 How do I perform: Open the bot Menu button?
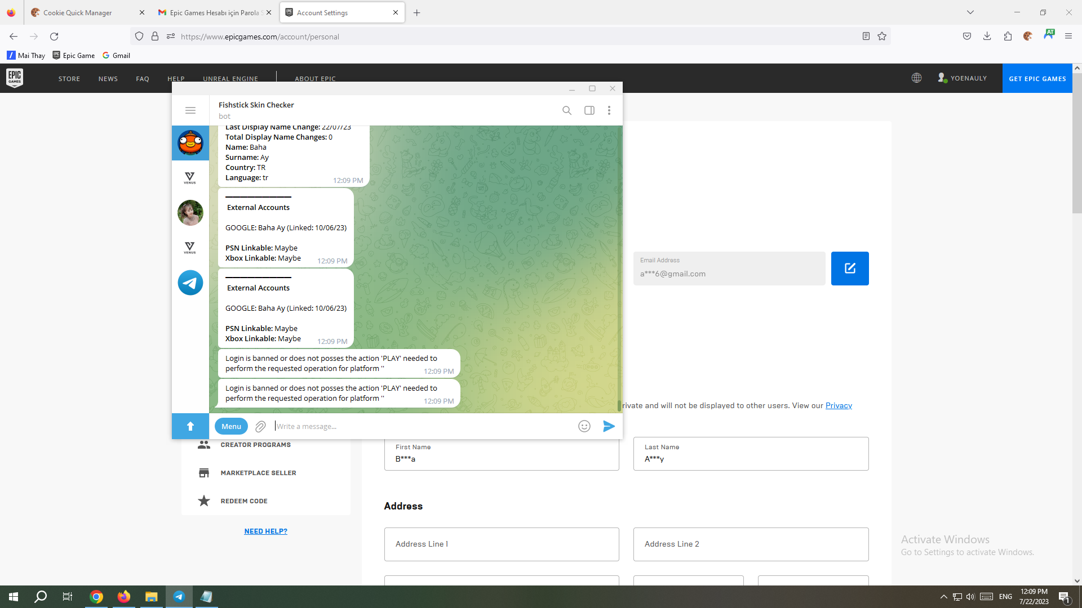click(x=231, y=426)
